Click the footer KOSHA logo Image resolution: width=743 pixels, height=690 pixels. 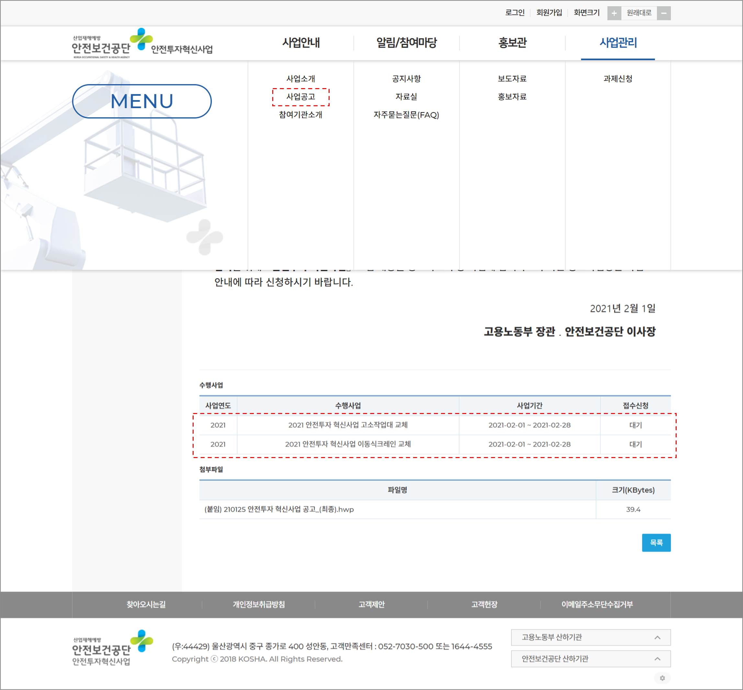click(112, 648)
